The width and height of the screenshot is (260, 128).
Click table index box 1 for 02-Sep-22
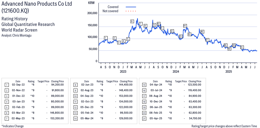[6, 85]
